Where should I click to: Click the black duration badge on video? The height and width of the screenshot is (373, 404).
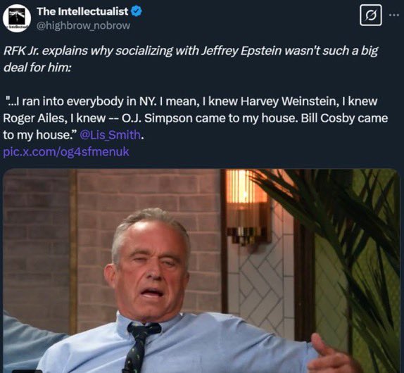27,371
